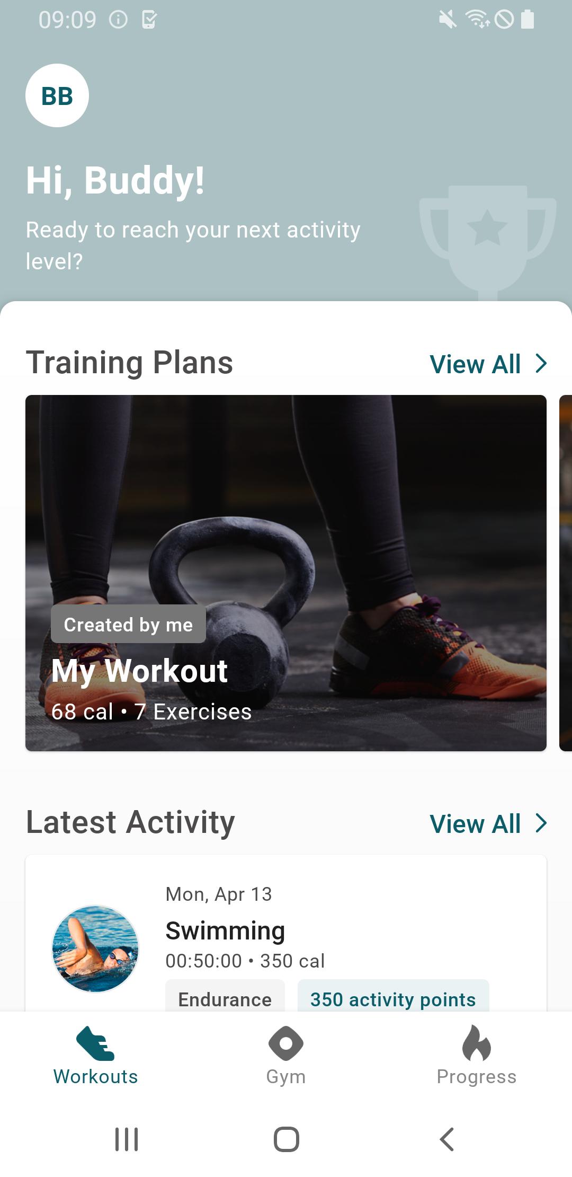Tap the Android back arrow icon
The height and width of the screenshot is (1177, 572).
[447, 1139]
